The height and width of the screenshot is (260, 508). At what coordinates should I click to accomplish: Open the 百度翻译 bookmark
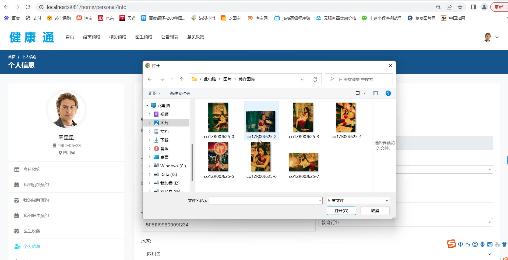pyautogui.click(x=163, y=18)
